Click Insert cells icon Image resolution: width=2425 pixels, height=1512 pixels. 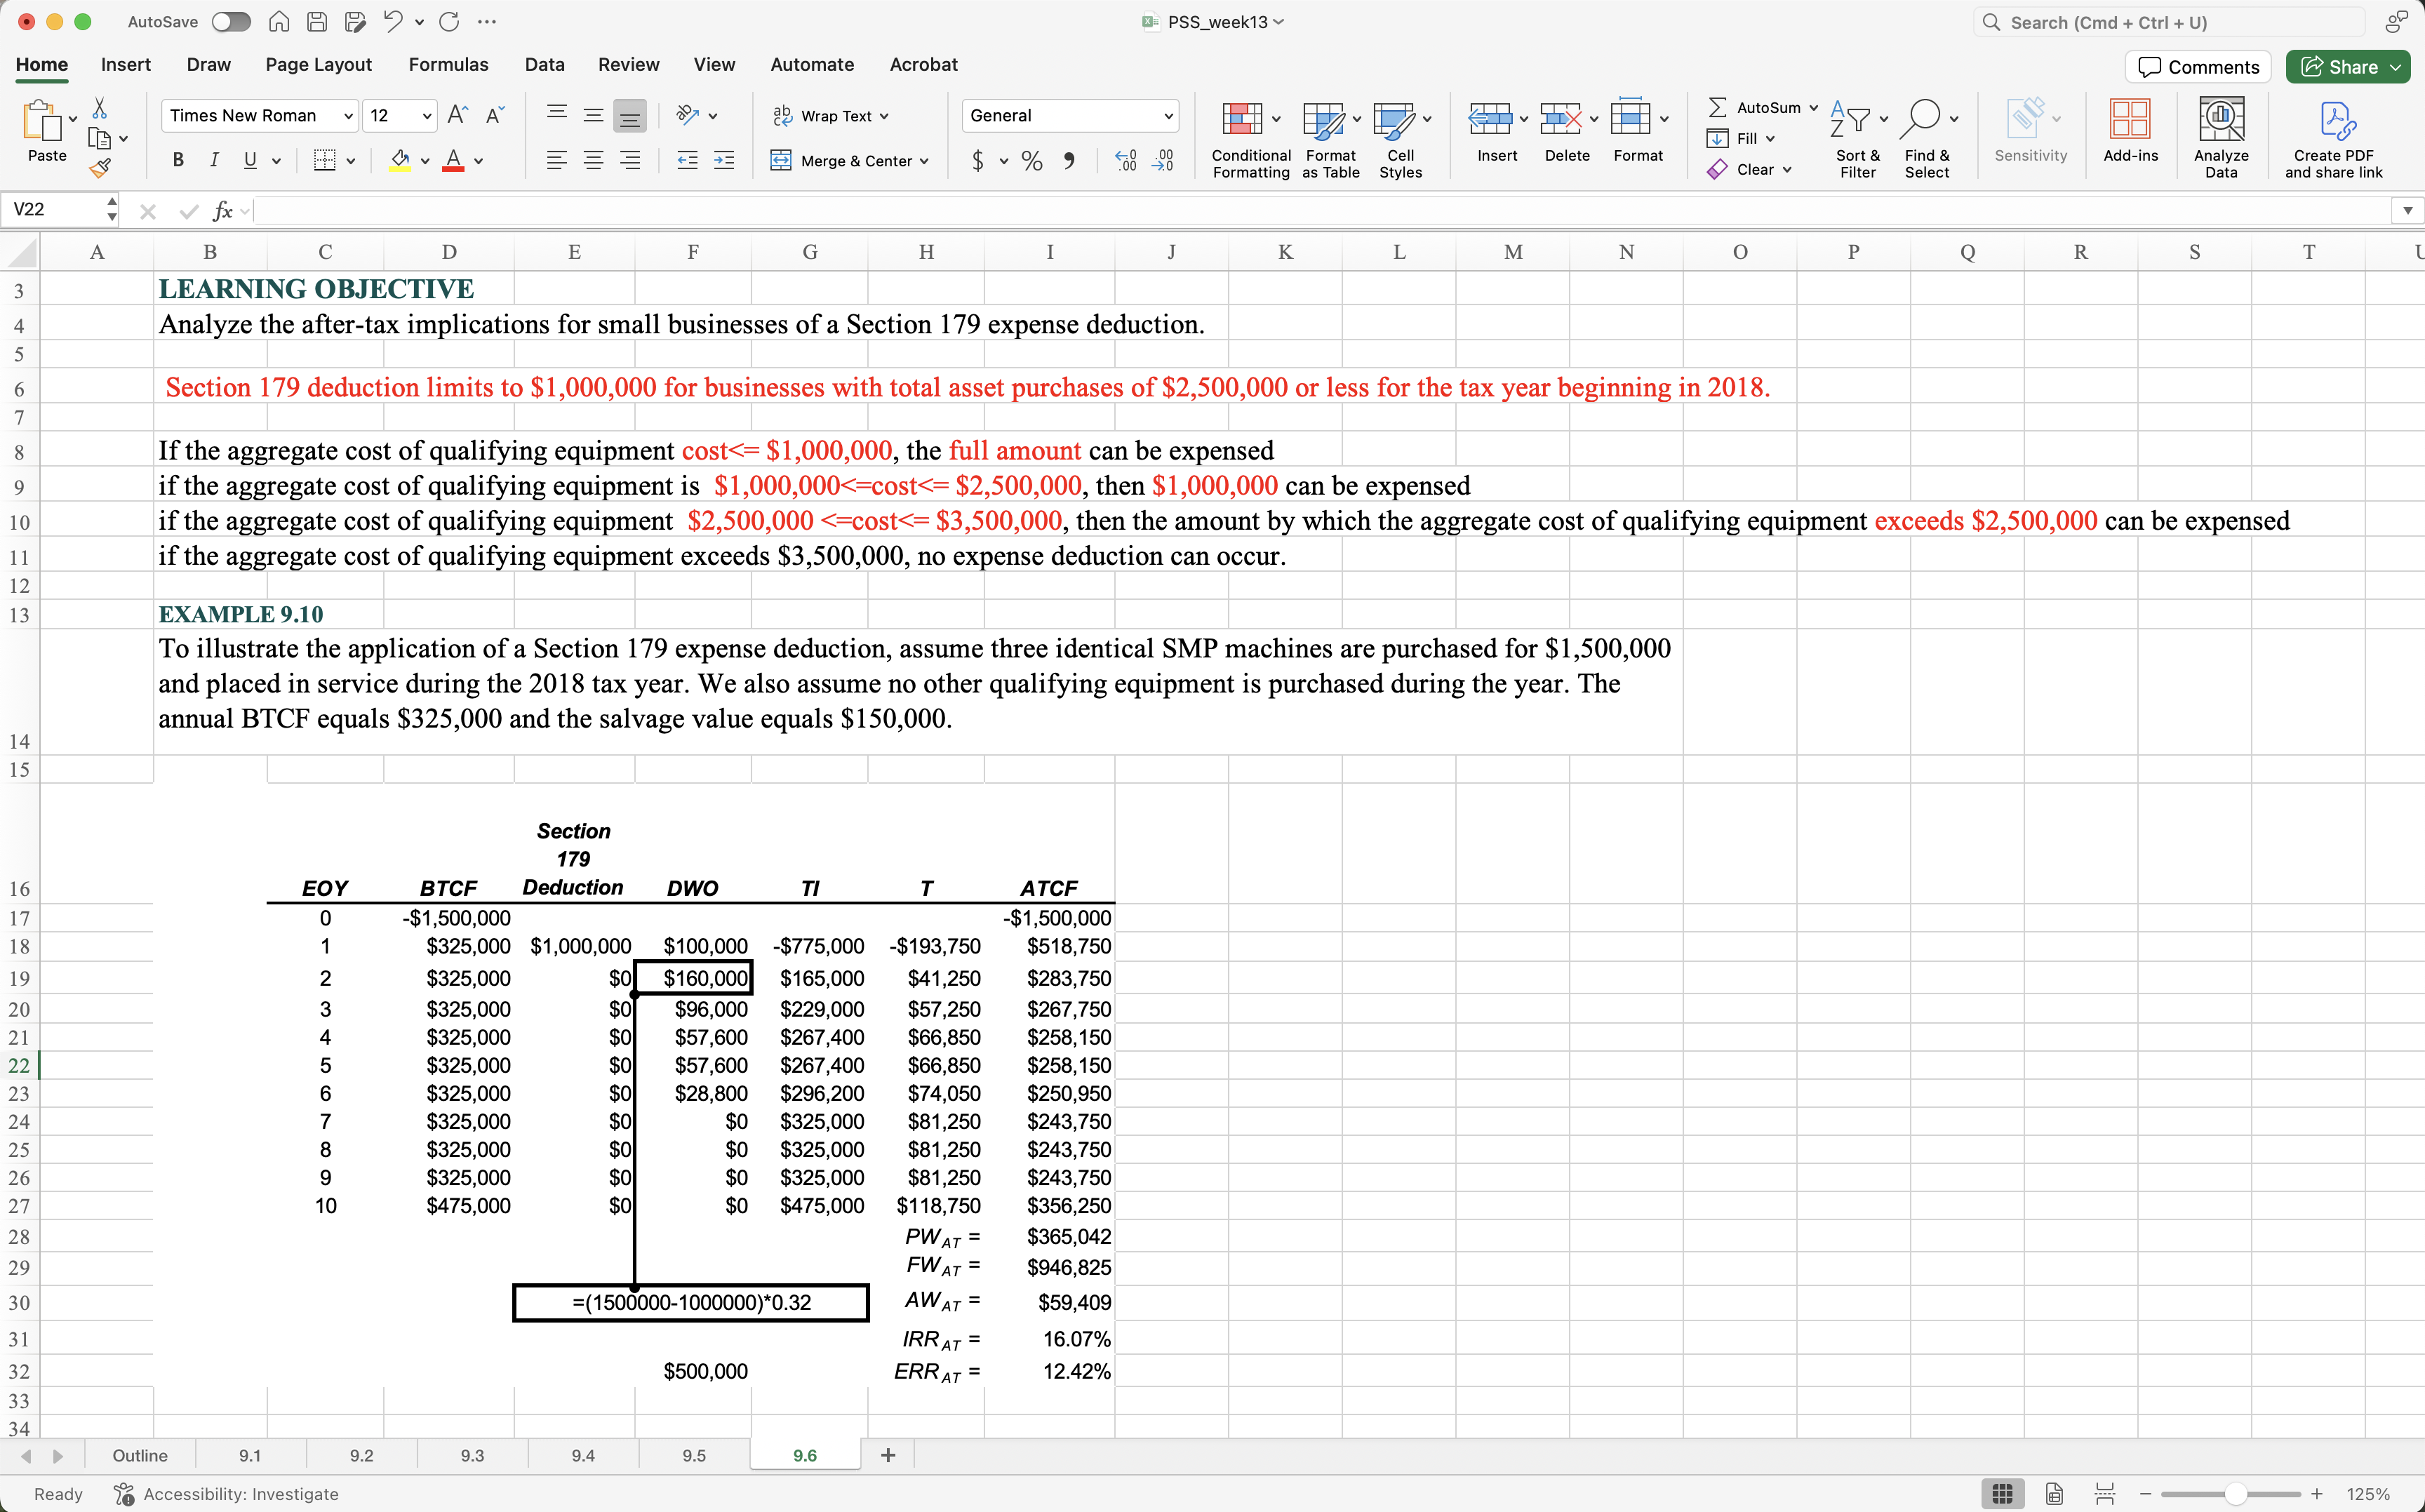click(1490, 119)
